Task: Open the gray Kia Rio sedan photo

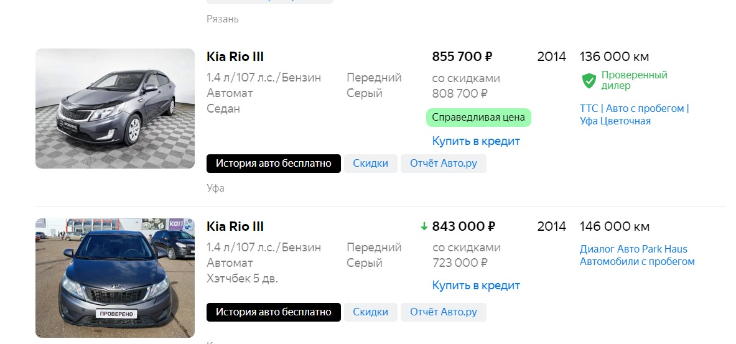Action: 115,108
